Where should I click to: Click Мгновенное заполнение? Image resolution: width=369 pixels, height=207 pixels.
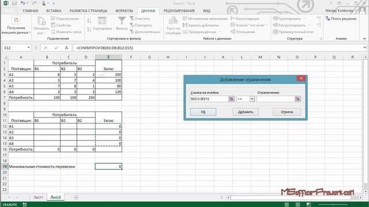pos(205,18)
